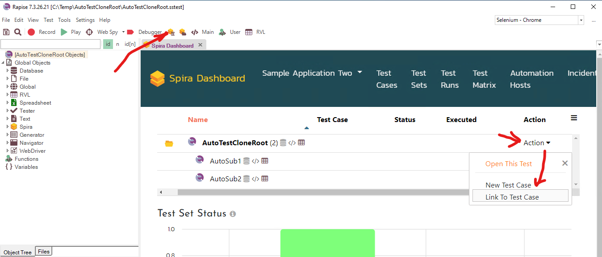
Task: Expand the Database node in object tree
Action: 8,71
